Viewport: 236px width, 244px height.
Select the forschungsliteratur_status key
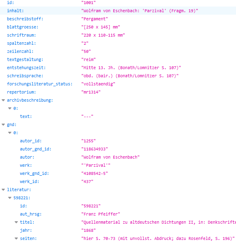[x=40, y=84]
